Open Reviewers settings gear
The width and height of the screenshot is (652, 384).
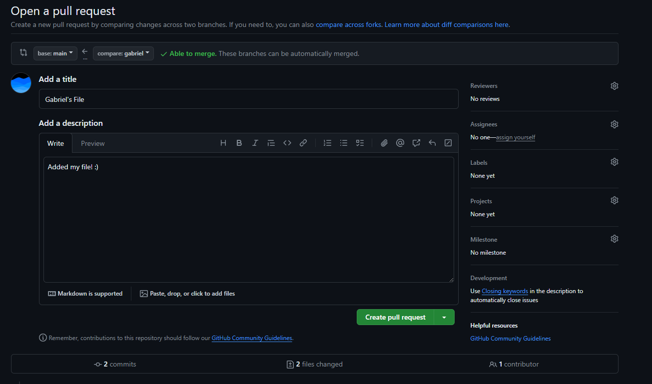tap(615, 86)
